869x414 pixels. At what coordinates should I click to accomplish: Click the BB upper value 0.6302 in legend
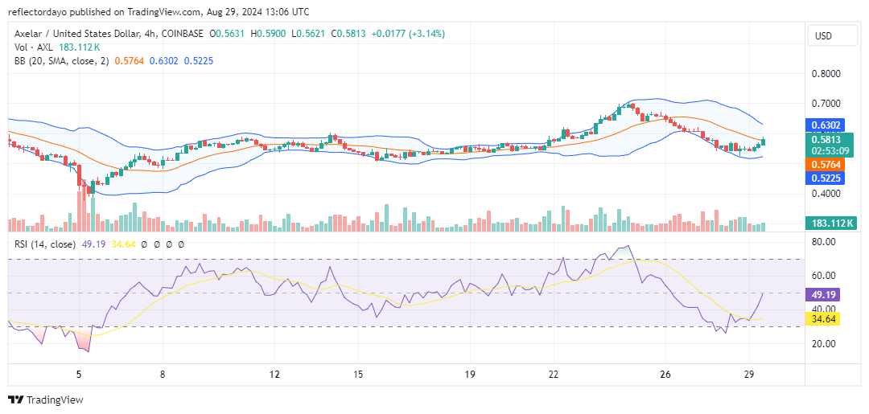tap(163, 61)
